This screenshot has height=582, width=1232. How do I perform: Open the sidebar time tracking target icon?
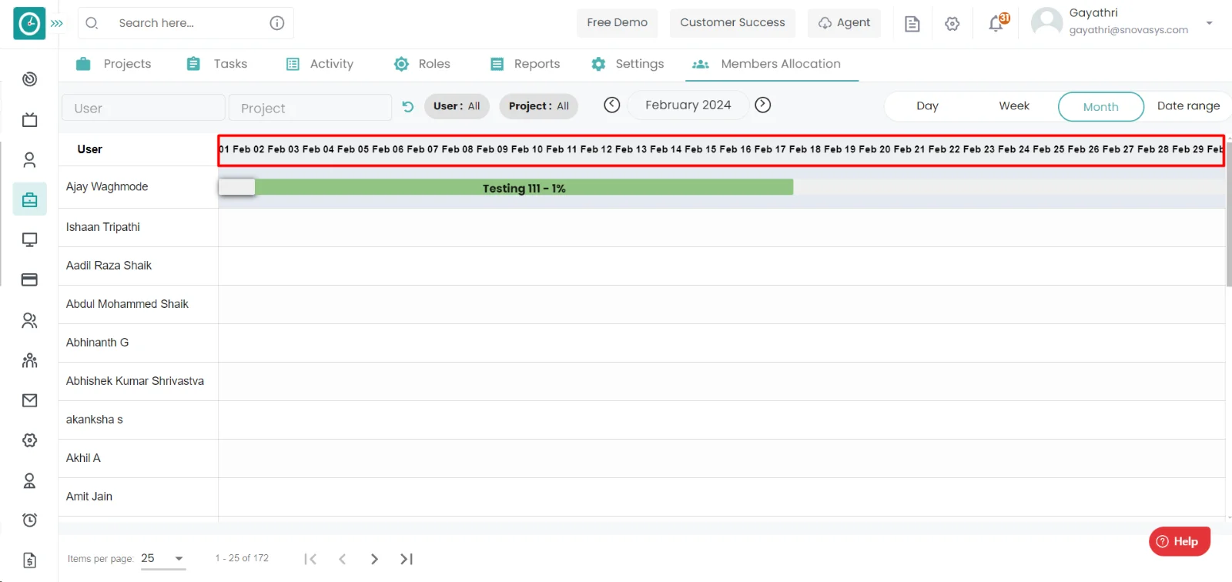click(x=30, y=79)
